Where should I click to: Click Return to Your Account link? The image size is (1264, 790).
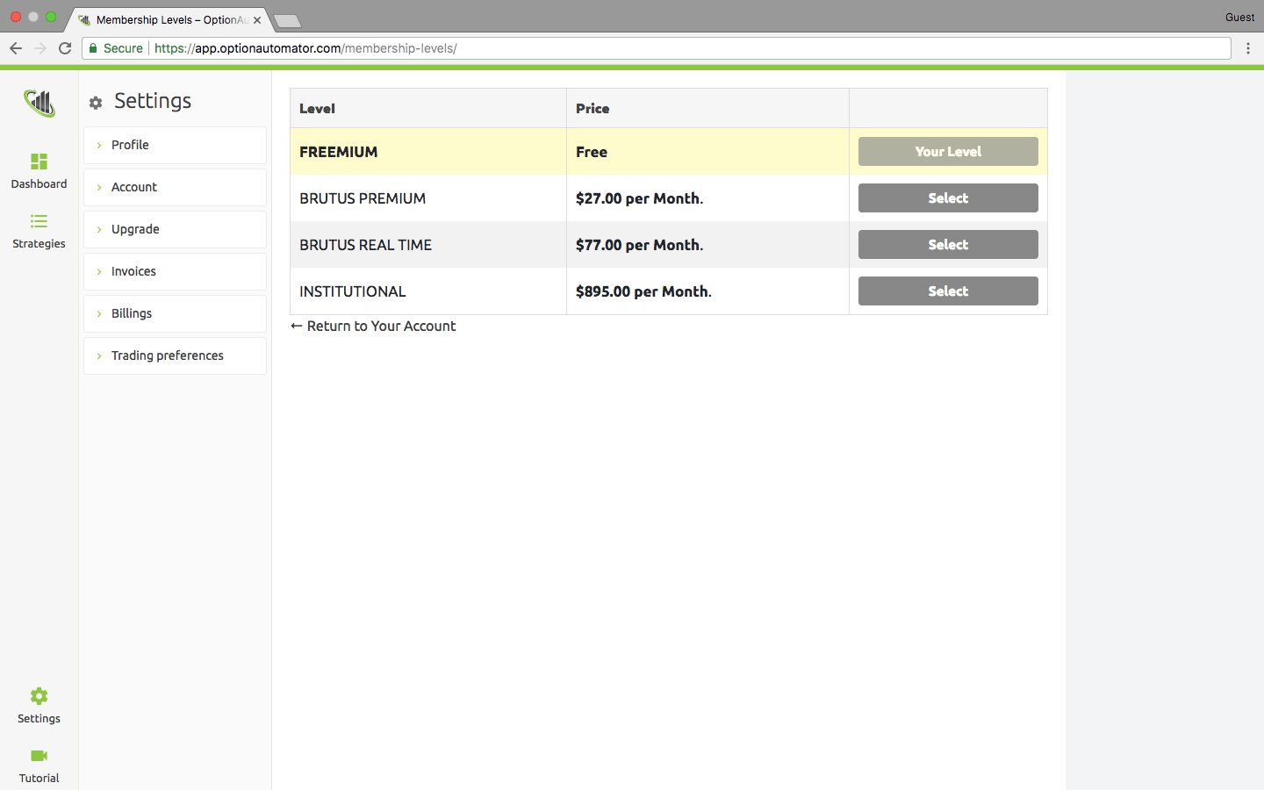click(x=373, y=326)
